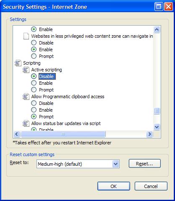The width and height of the screenshot is (175, 201).
Task: Click the Cancel button
Action: tap(151, 186)
